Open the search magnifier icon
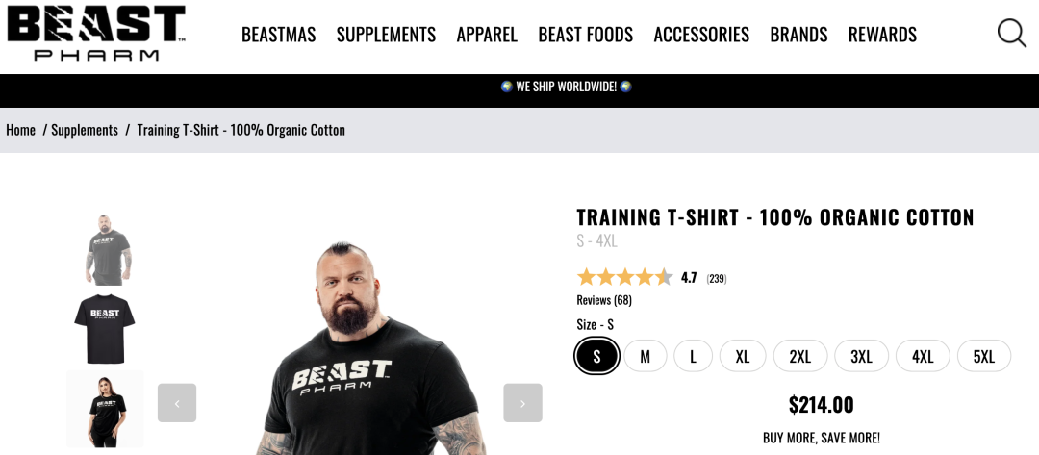1039x455 pixels. pos(1012,33)
